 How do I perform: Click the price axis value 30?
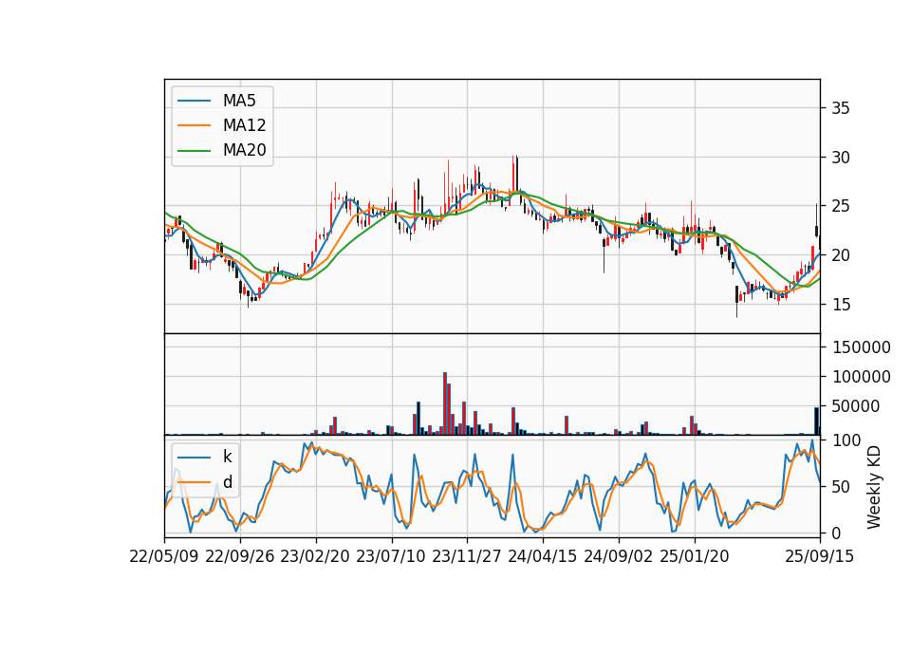tap(841, 157)
